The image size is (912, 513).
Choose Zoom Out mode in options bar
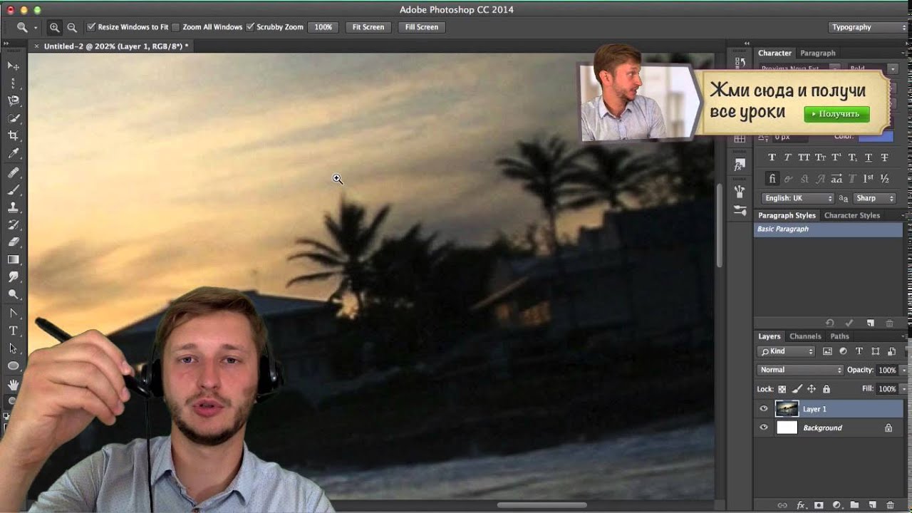(72, 27)
